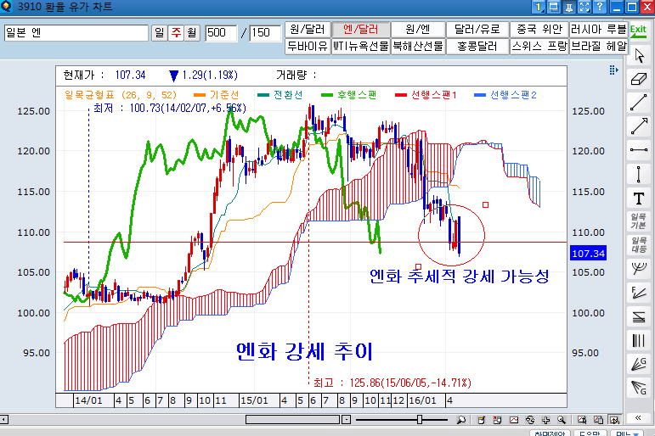
Task: Select the 원/달러 currency tab
Action: pyautogui.click(x=307, y=30)
